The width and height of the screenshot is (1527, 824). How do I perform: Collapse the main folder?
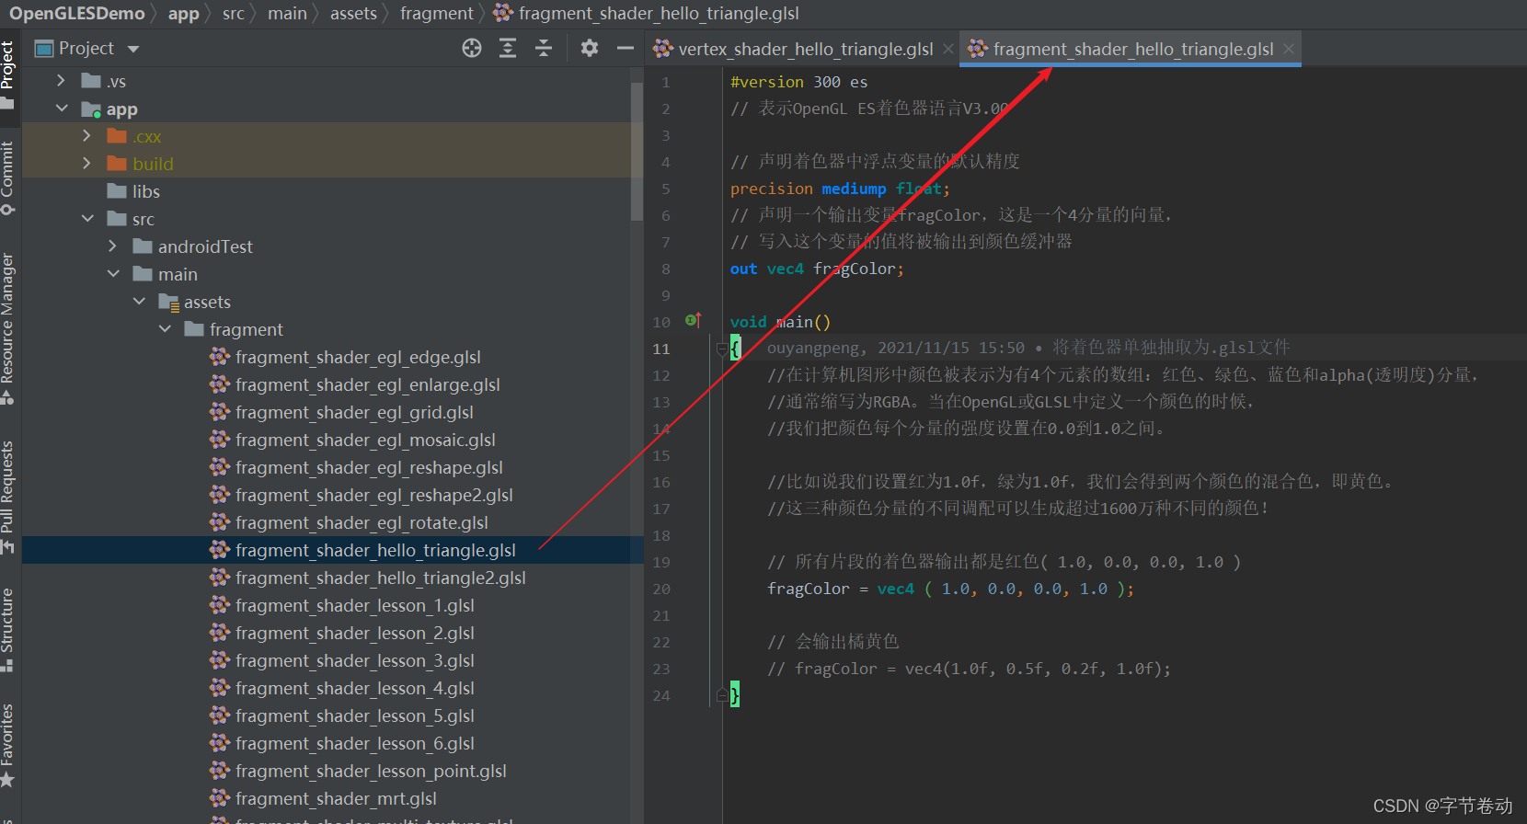tap(112, 274)
